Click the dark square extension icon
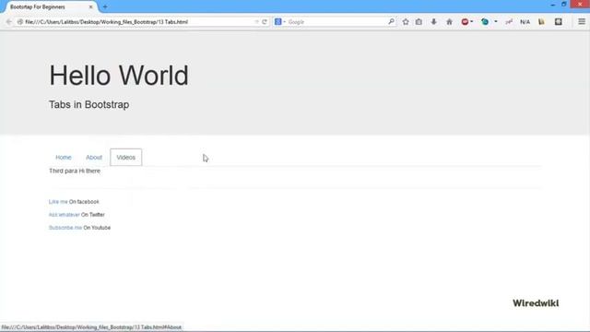 559,22
